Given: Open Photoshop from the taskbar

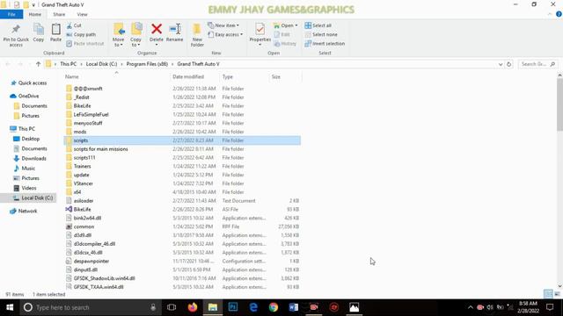Looking at the screenshot, I should coord(233,307).
